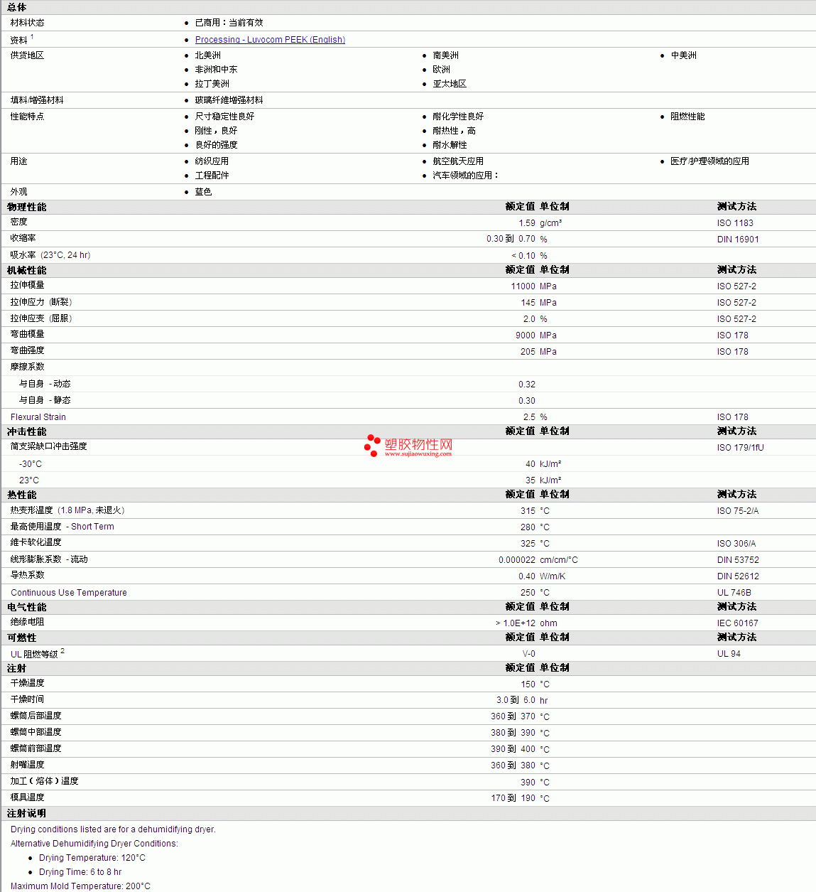The width and height of the screenshot is (816, 892).
Task: Select the 0.000022 expansion coefficient value
Action: coord(517,560)
